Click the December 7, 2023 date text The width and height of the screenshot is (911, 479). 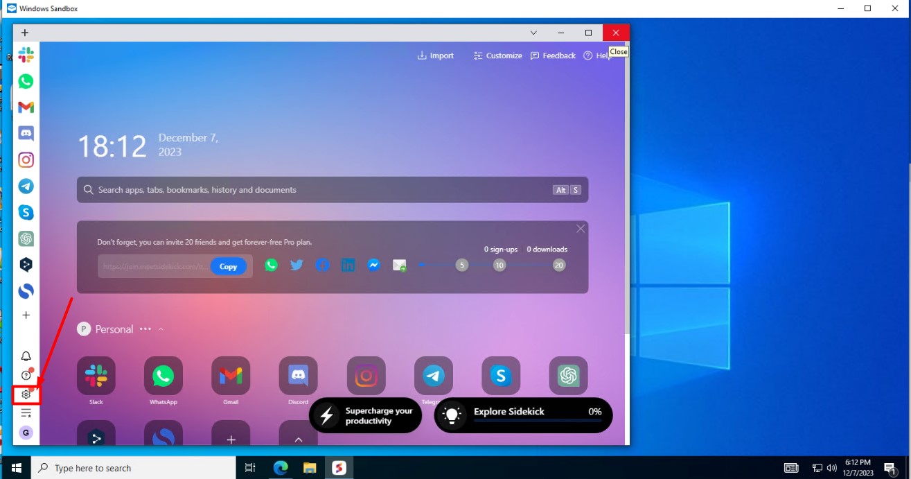pos(188,145)
